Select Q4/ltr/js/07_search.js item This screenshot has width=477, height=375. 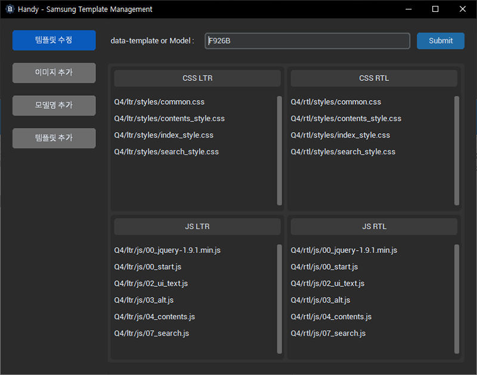(151, 333)
